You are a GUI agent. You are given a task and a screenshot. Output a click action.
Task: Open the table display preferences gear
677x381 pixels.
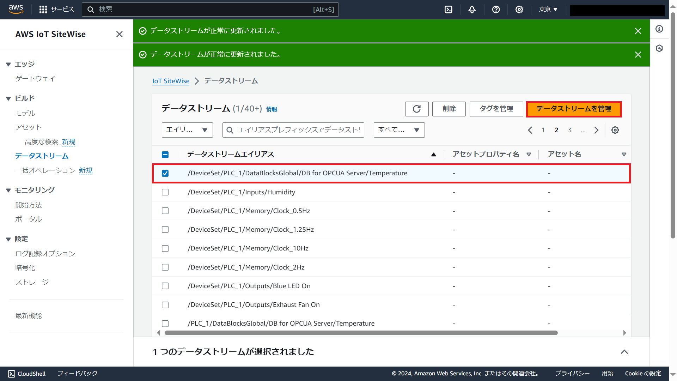tap(615, 130)
